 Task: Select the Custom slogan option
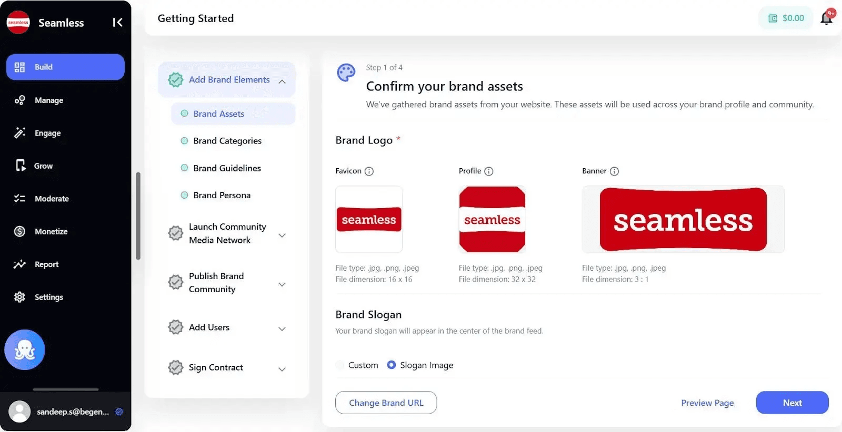(340, 365)
